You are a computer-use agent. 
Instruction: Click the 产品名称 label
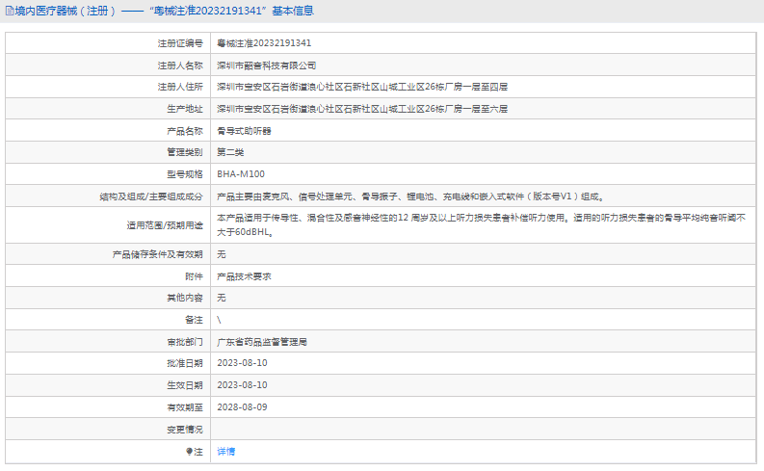(x=185, y=131)
